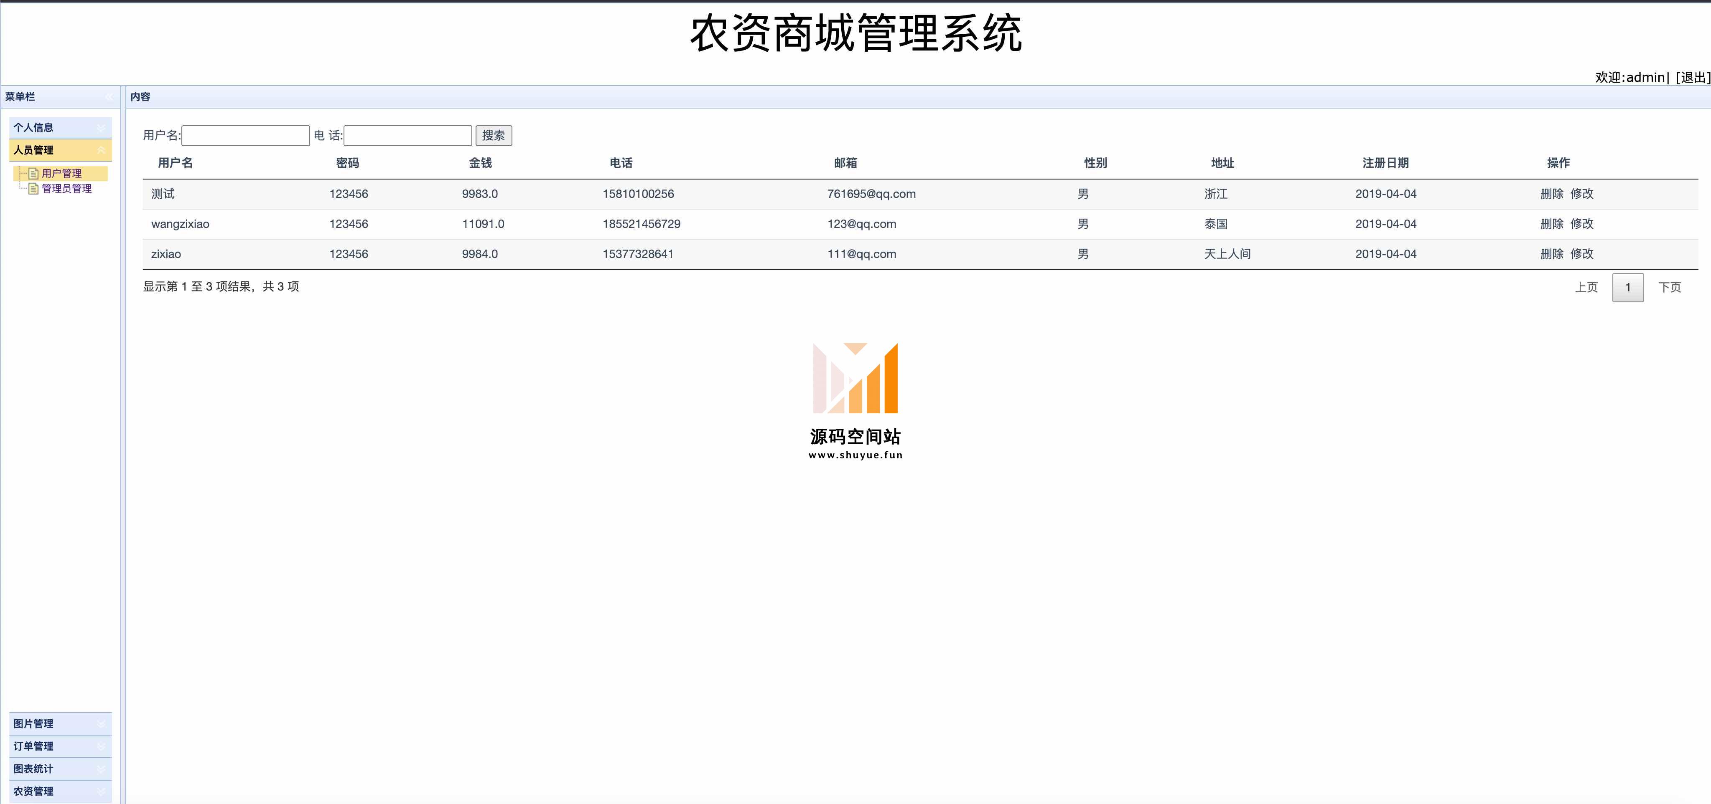The width and height of the screenshot is (1711, 804).
Task: Click the 内容 panel title
Action: coord(140,97)
